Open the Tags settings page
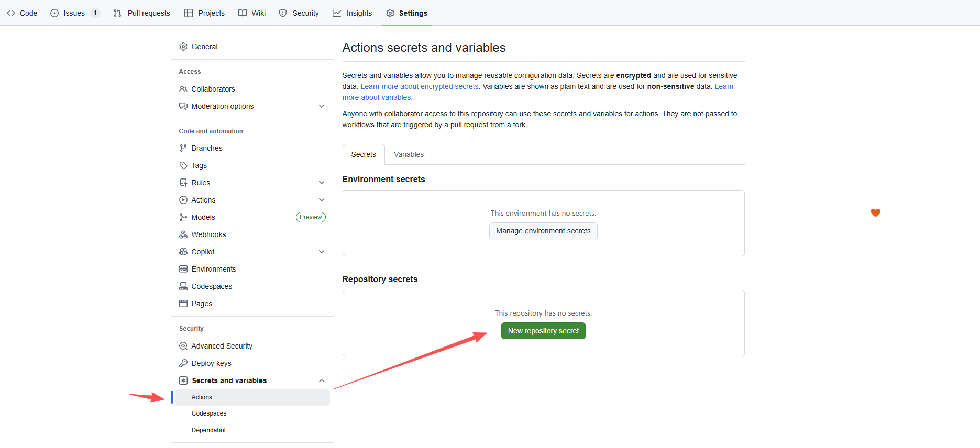 (x=252, y=165)
